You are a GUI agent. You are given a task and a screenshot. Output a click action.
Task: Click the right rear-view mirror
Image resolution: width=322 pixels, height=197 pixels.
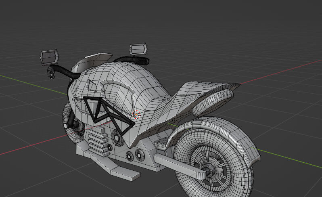click(138, 49)
